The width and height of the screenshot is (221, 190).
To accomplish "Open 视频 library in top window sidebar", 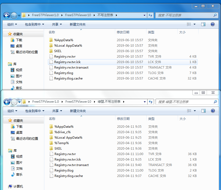I will click(x=16, y=70).
